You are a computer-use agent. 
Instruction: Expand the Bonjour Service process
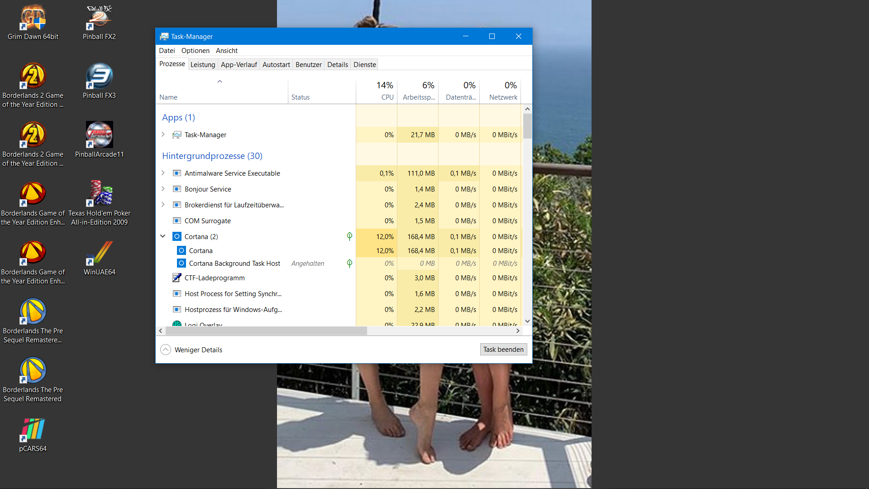point(163,189)
